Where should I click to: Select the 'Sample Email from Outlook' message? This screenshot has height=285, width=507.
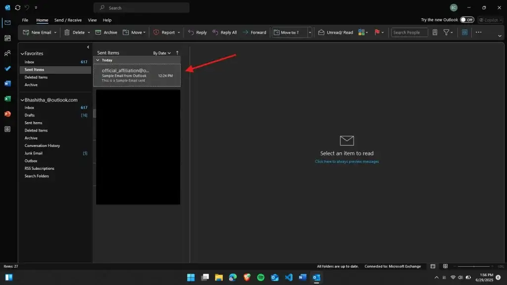click(137, 75)
